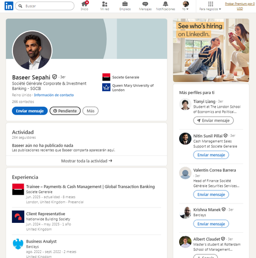Screen dimensions: 256x258
Task: Click Valentín Correa Barrera's placeholder avatar
Action: pyautogui.click(x=185, y=173)
